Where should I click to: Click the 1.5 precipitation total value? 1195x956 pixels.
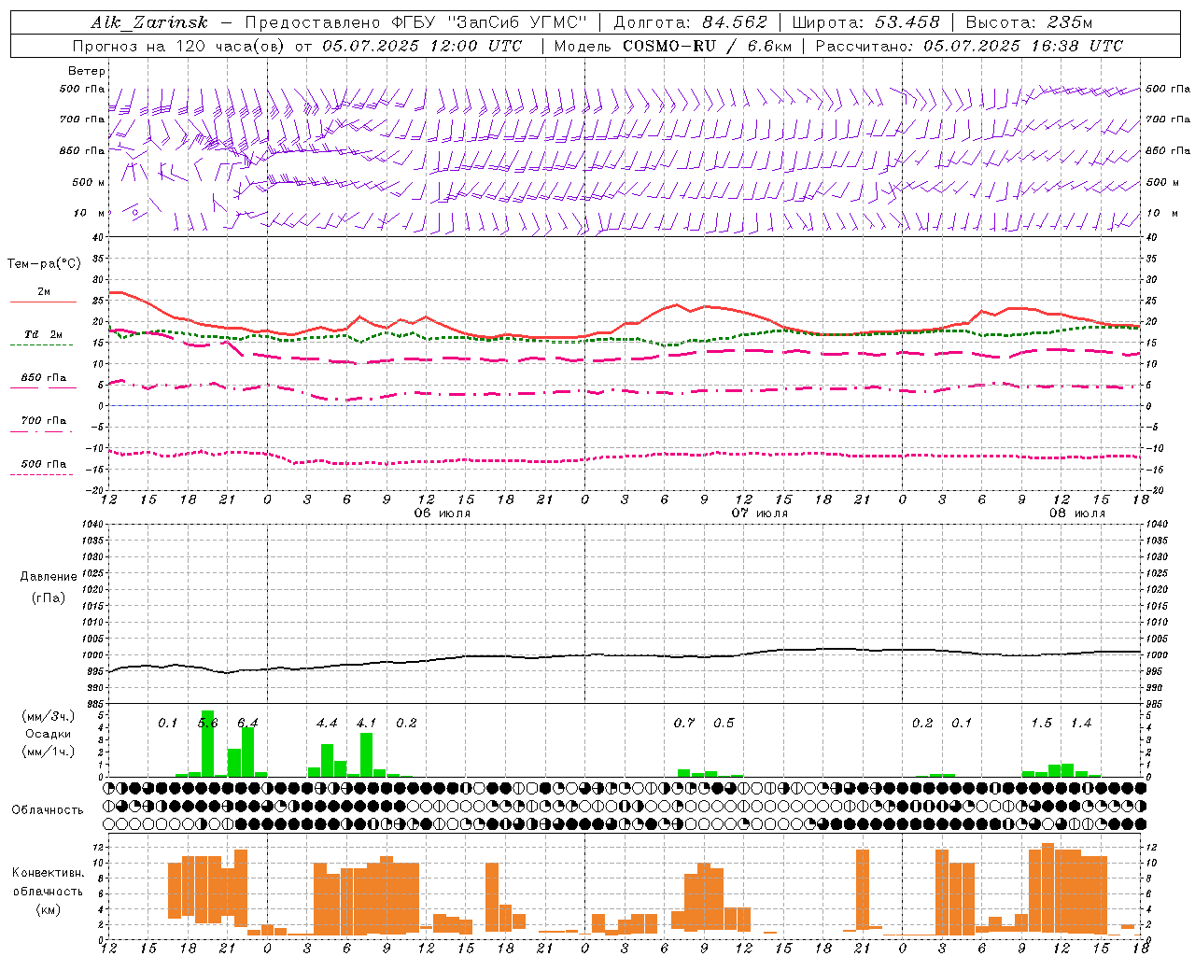[1041, 723]
